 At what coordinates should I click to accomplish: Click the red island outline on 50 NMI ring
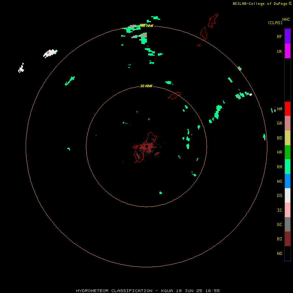pos(174,96)
